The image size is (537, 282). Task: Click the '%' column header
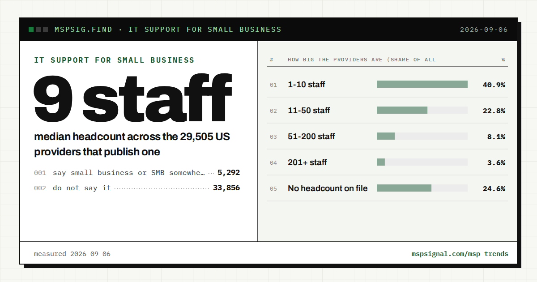[503, 60]
